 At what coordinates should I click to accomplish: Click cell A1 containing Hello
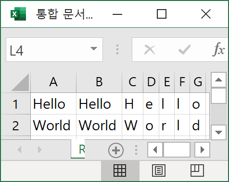pyautogui.click(x=53, y=104)
